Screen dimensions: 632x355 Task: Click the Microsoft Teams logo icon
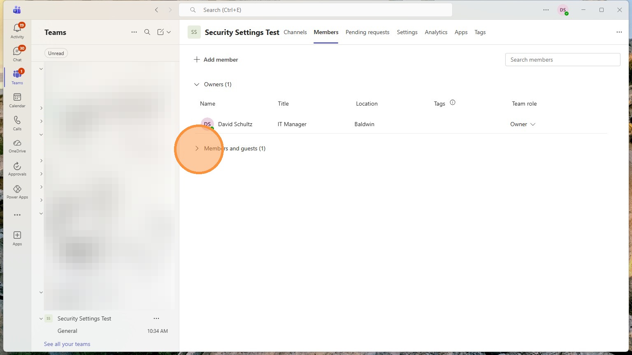point(17,10)
